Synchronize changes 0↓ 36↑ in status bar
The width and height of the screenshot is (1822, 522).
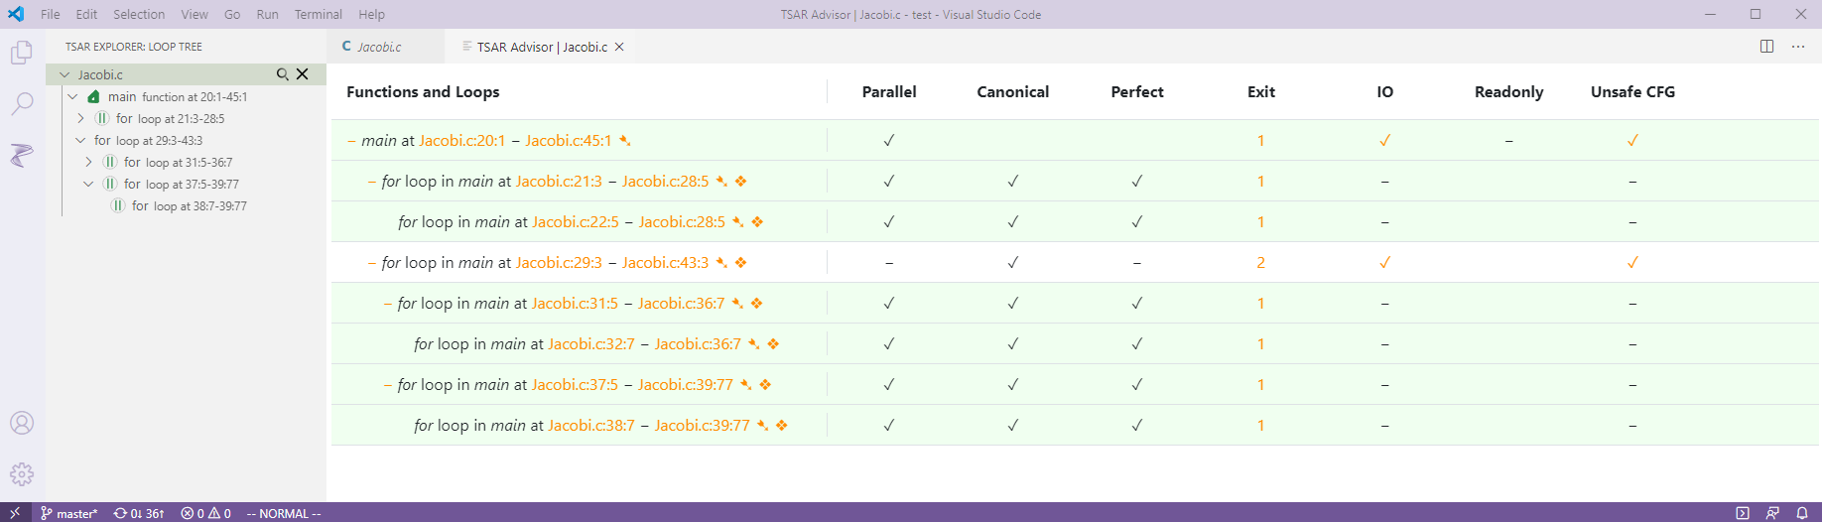[x=139, y=513]
